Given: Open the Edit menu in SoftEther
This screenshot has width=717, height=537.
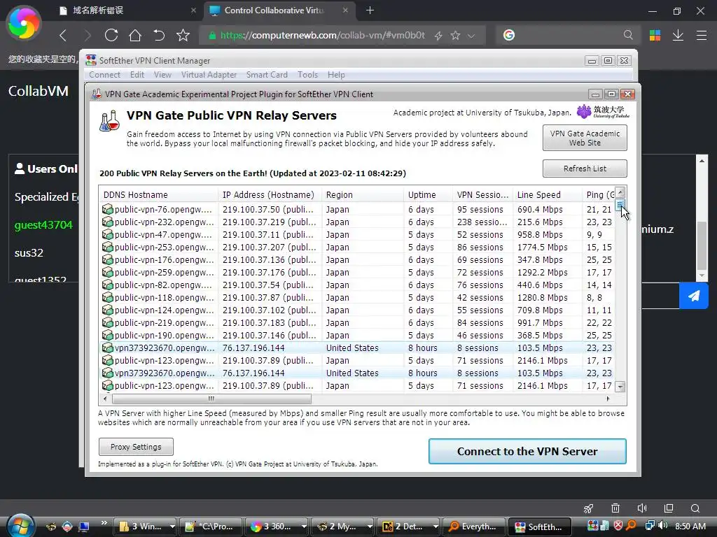Looking at the screenshot, I should tap(137, 75).
